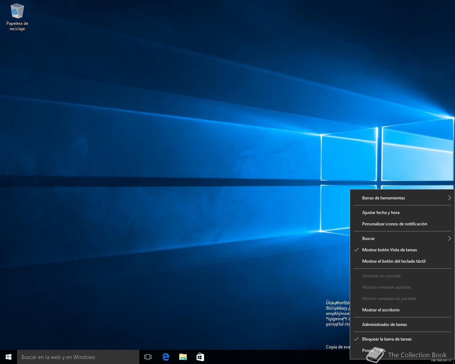Viewport: 455px width, 364px height.
Task: Select 'Ajustar fecha y hora'
Action: pyautogui.click(x=402, y=213)
